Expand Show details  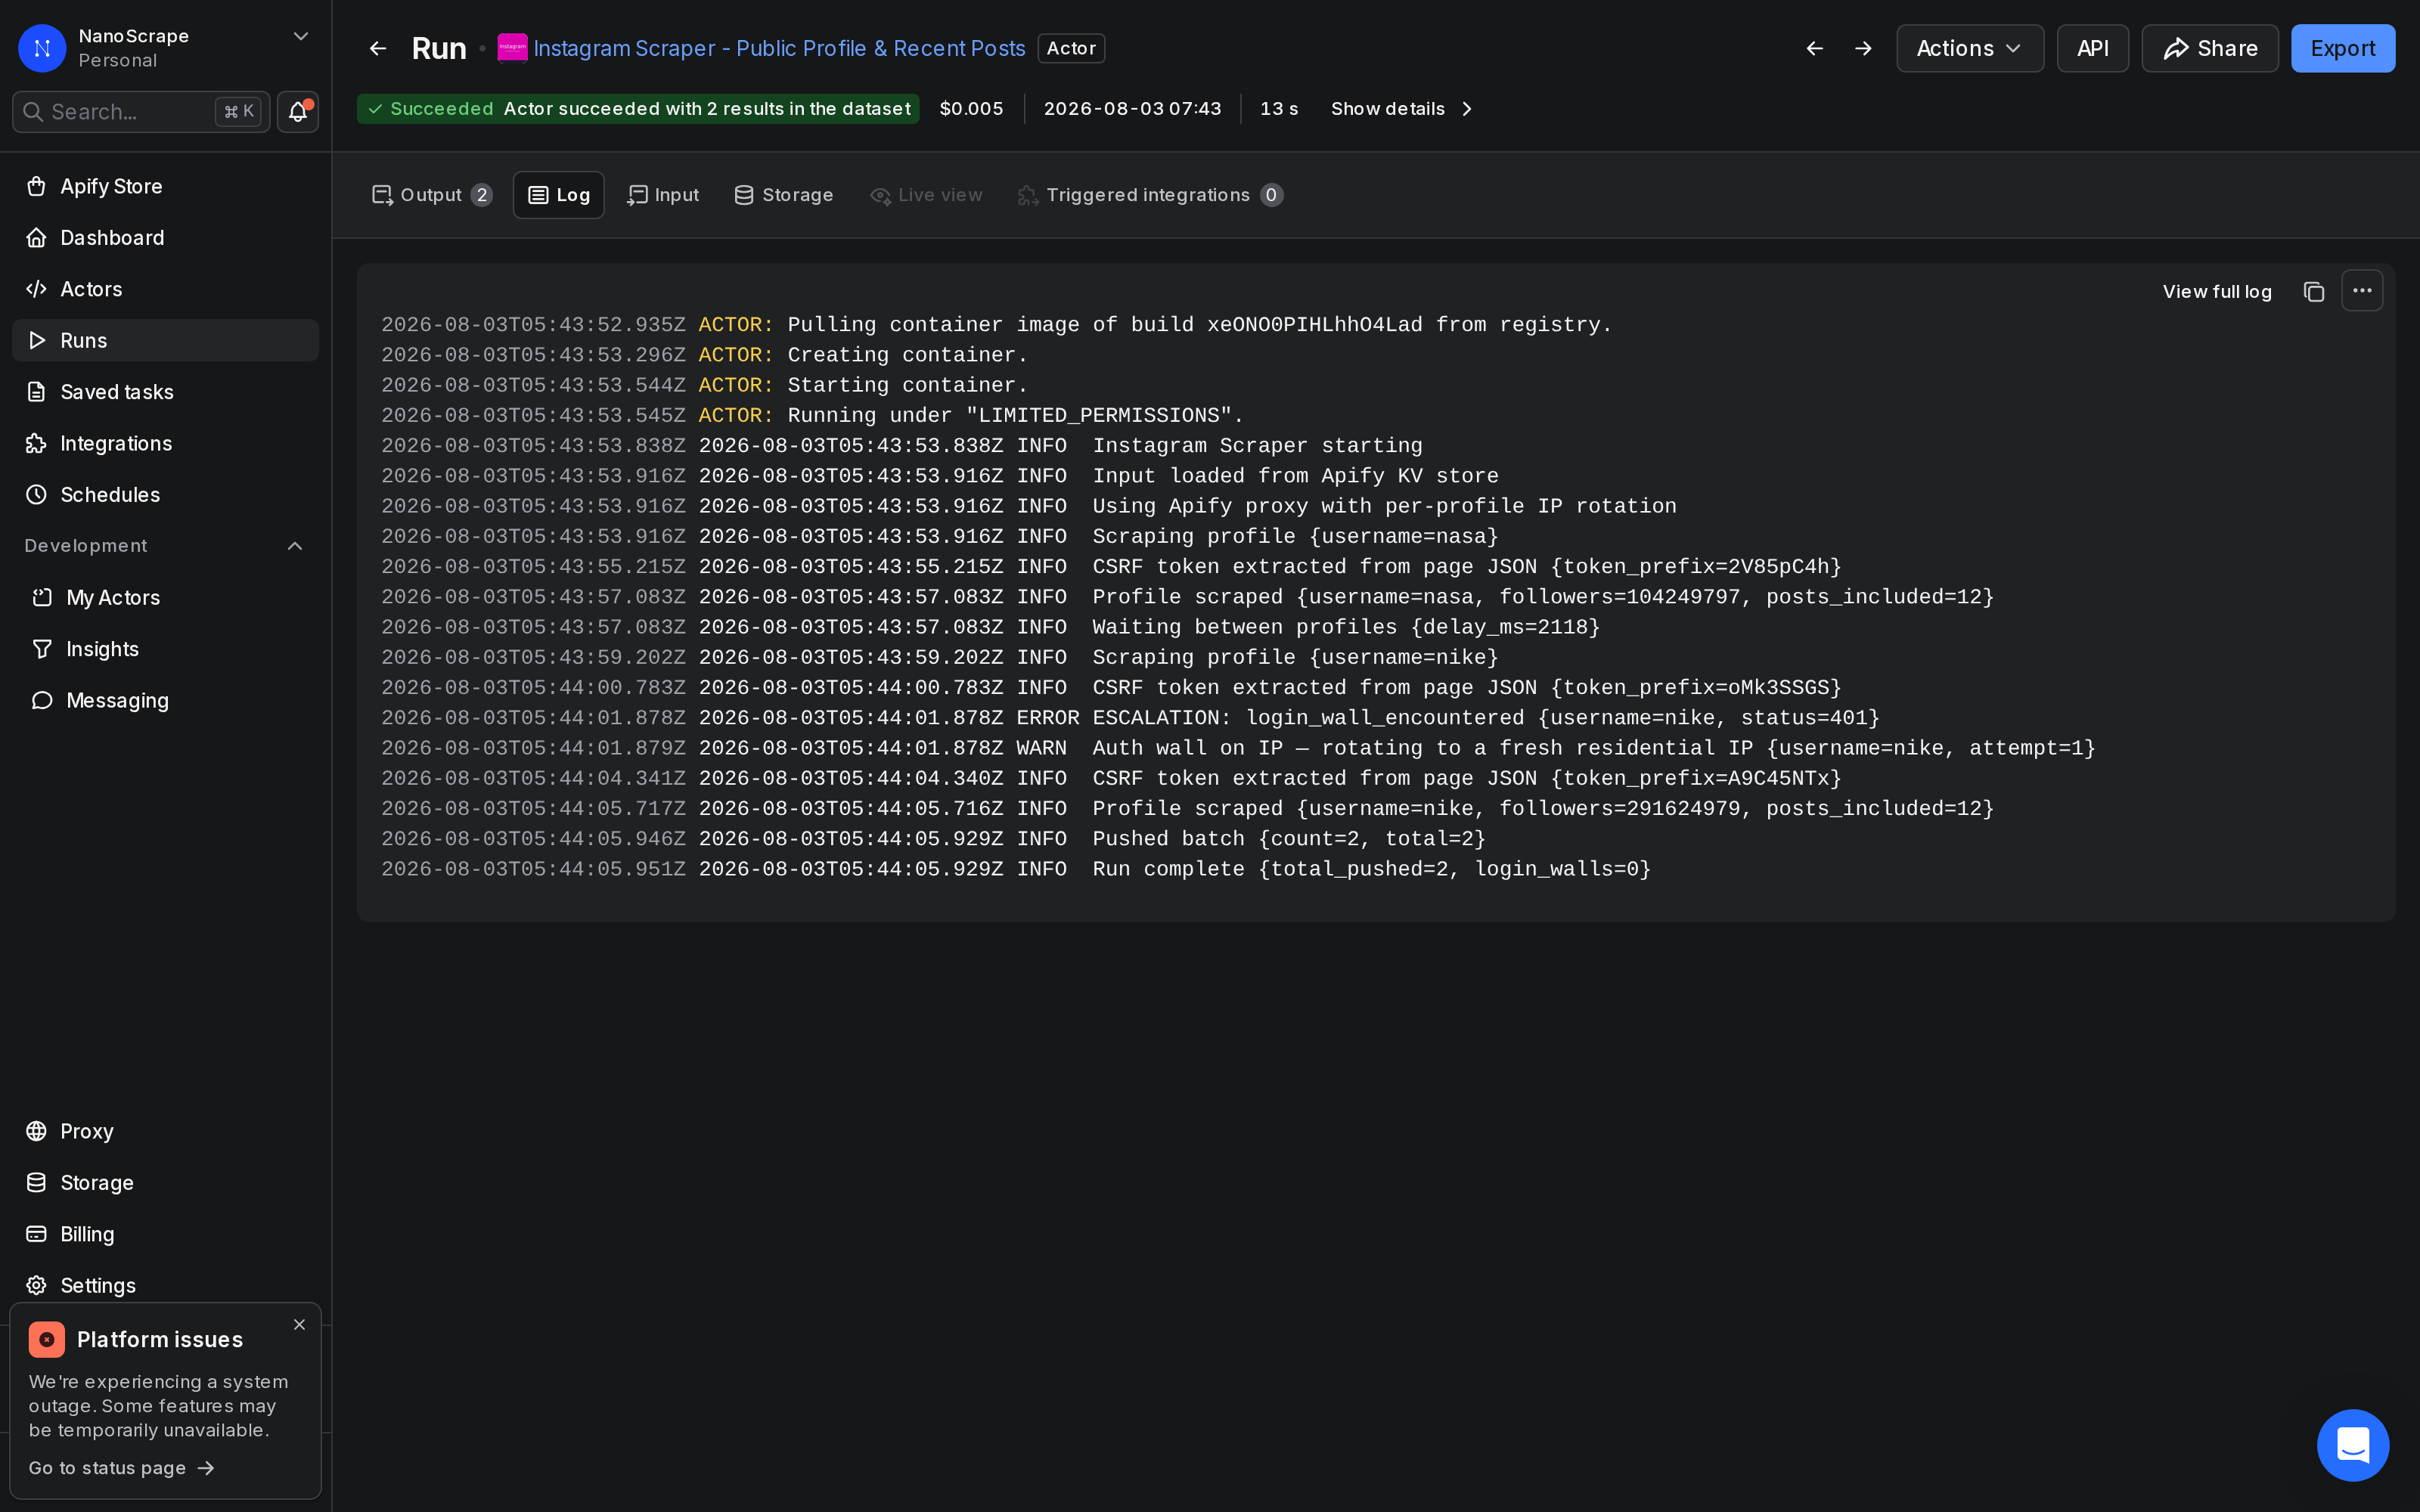click(1402, 109)
